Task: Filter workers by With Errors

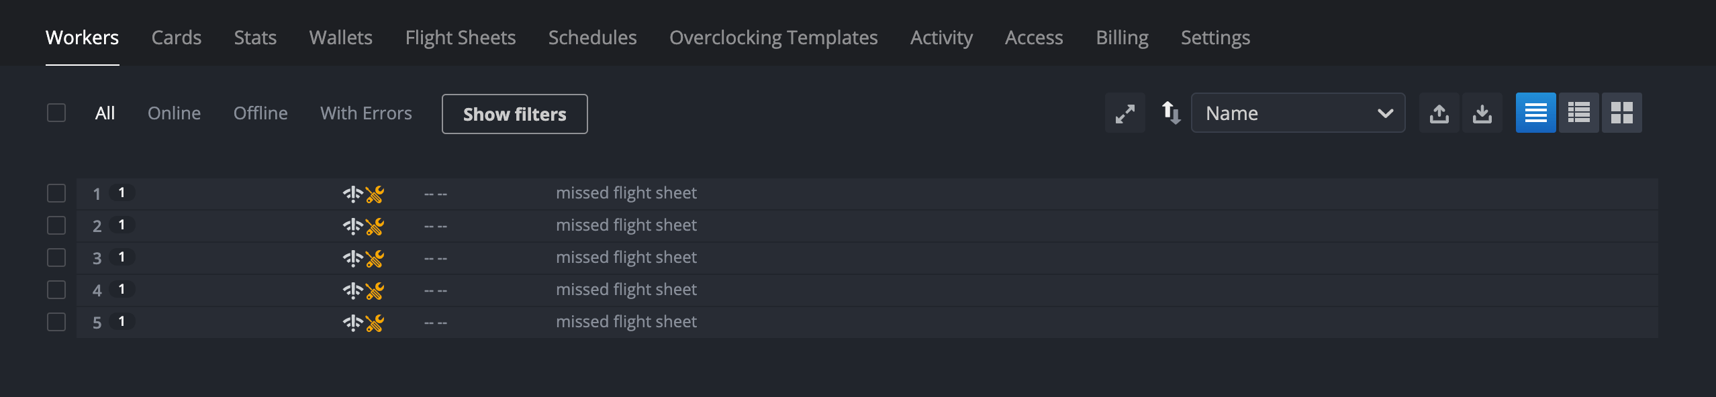Action: (x=366, y=113)
